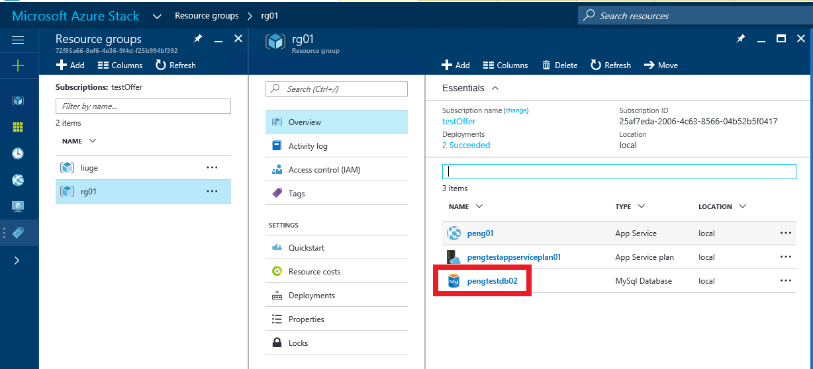Open Resource costs
813x369 pixels.
pyautogui.click(x=336, y=272)
